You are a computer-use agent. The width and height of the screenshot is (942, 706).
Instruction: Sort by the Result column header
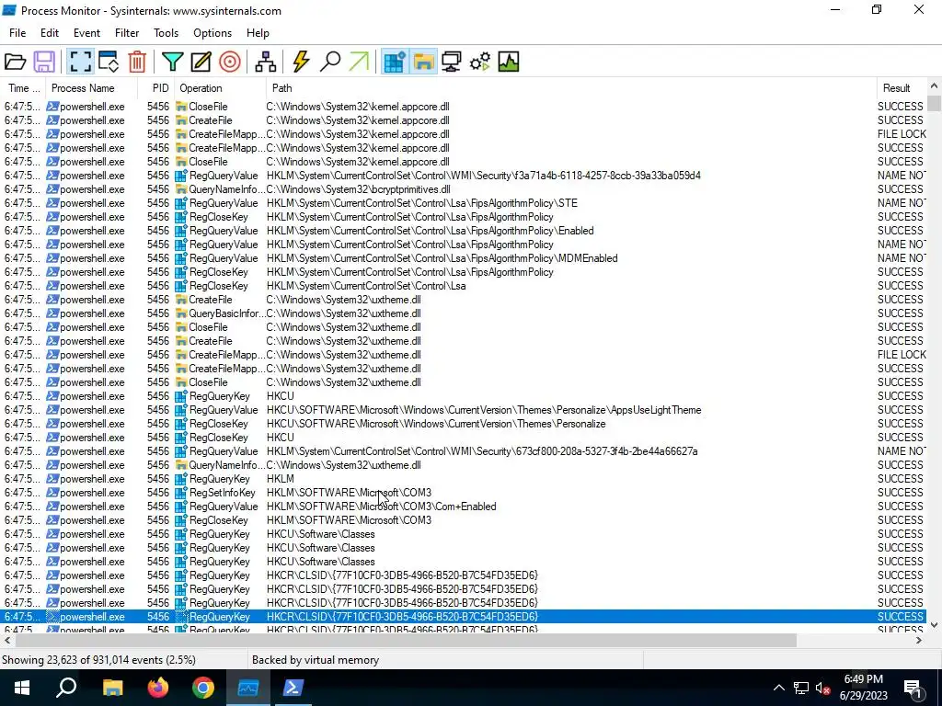902,88
